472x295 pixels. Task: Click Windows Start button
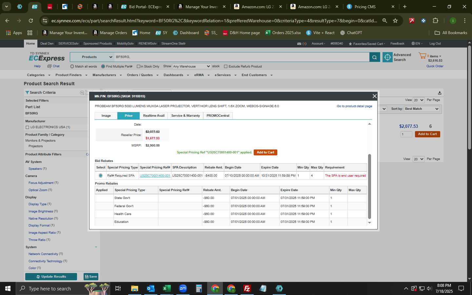pos(8,288)
